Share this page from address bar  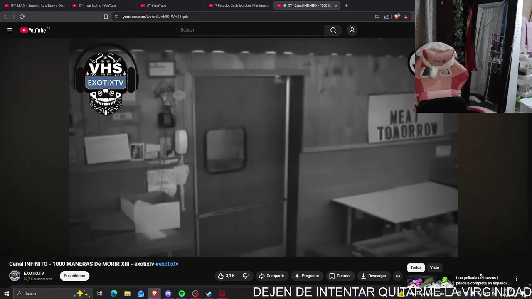[387, 17]
